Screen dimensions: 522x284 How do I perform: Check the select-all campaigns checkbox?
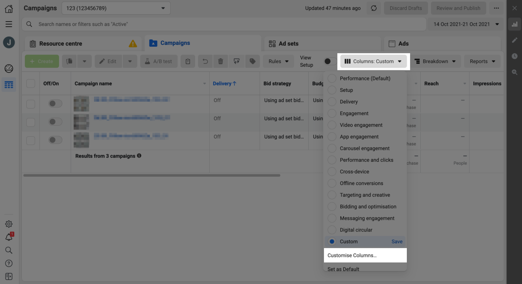31,84
